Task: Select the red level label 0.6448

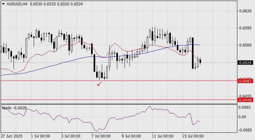Action: point(245,100)
